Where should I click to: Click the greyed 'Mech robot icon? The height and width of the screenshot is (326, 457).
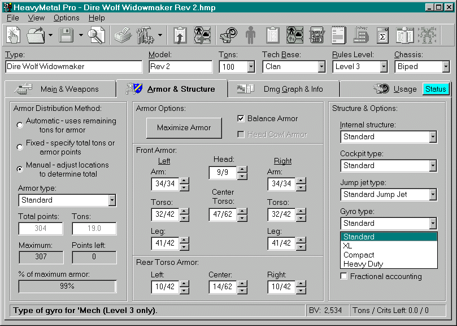click(x=427, y=35)
